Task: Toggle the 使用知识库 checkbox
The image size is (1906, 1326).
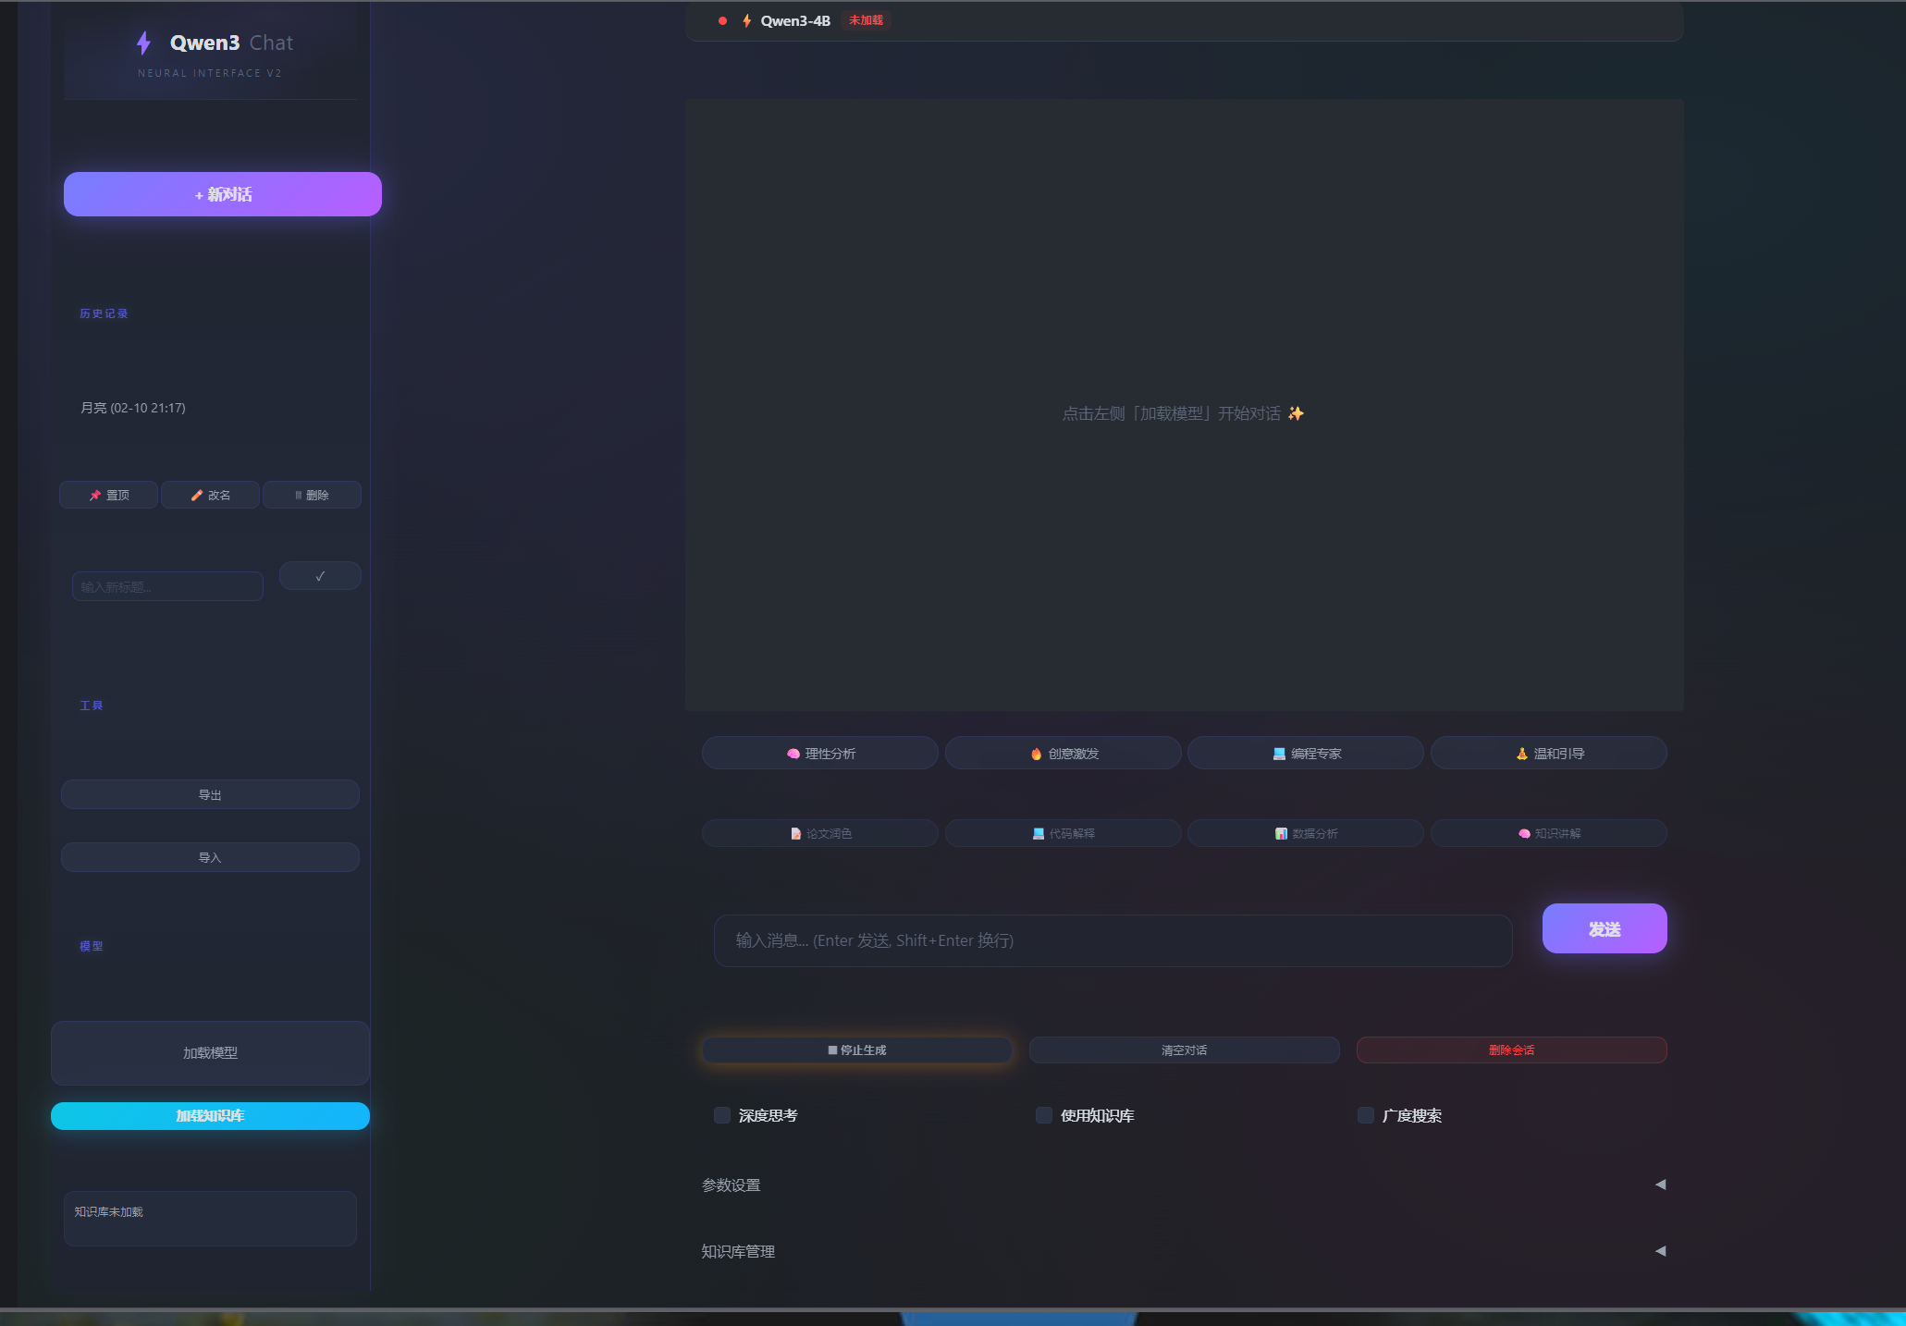Action: pos(1044,1115)
